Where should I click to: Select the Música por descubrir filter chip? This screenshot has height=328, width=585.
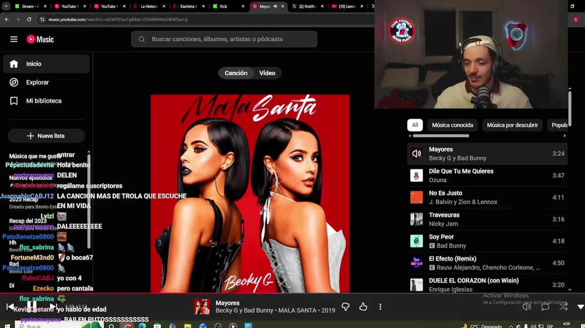pos(512,125)
